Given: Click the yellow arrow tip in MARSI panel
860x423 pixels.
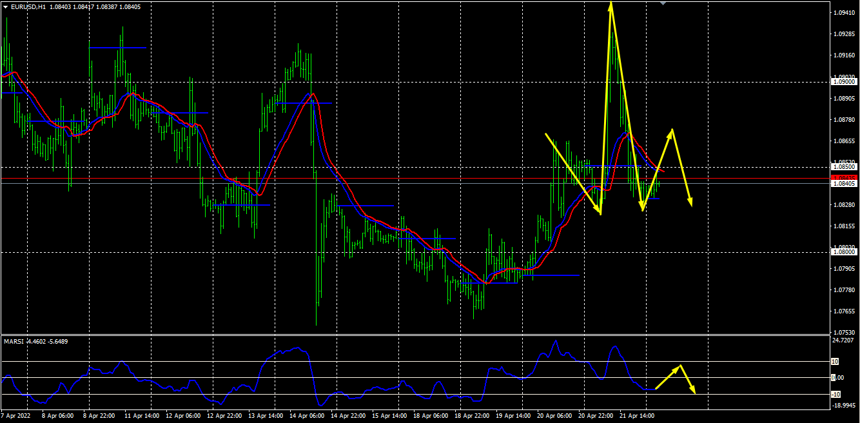Looking at the screenshot, I should click(694, 393).
